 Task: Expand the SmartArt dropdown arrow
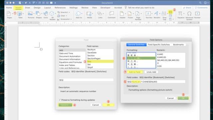coord(69,12)
